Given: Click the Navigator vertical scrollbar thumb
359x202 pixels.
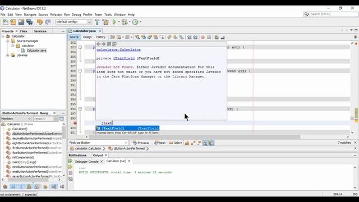Looking at the screenshot, I should pyautogui.click(x=63, y=132).
